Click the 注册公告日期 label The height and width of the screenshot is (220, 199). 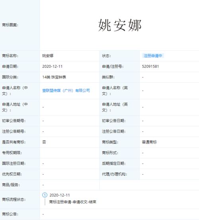(x=114, y=132)
